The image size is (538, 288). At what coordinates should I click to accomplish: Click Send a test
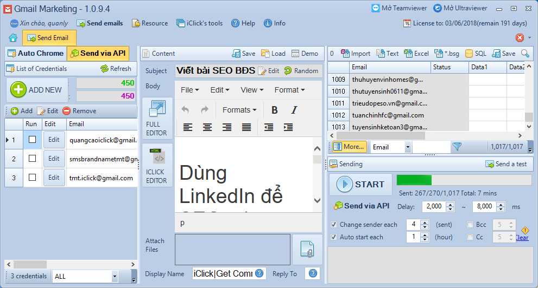[x=506, y=164]
